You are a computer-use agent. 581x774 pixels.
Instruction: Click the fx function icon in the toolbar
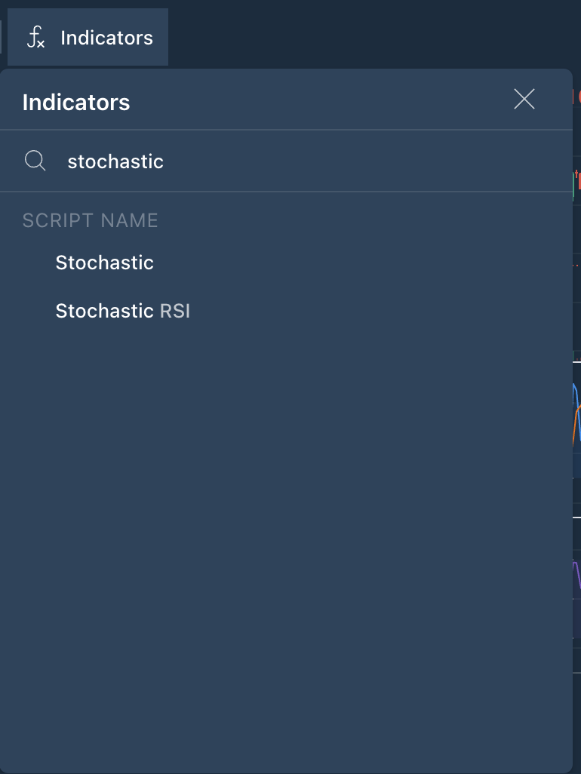[35, 38]
